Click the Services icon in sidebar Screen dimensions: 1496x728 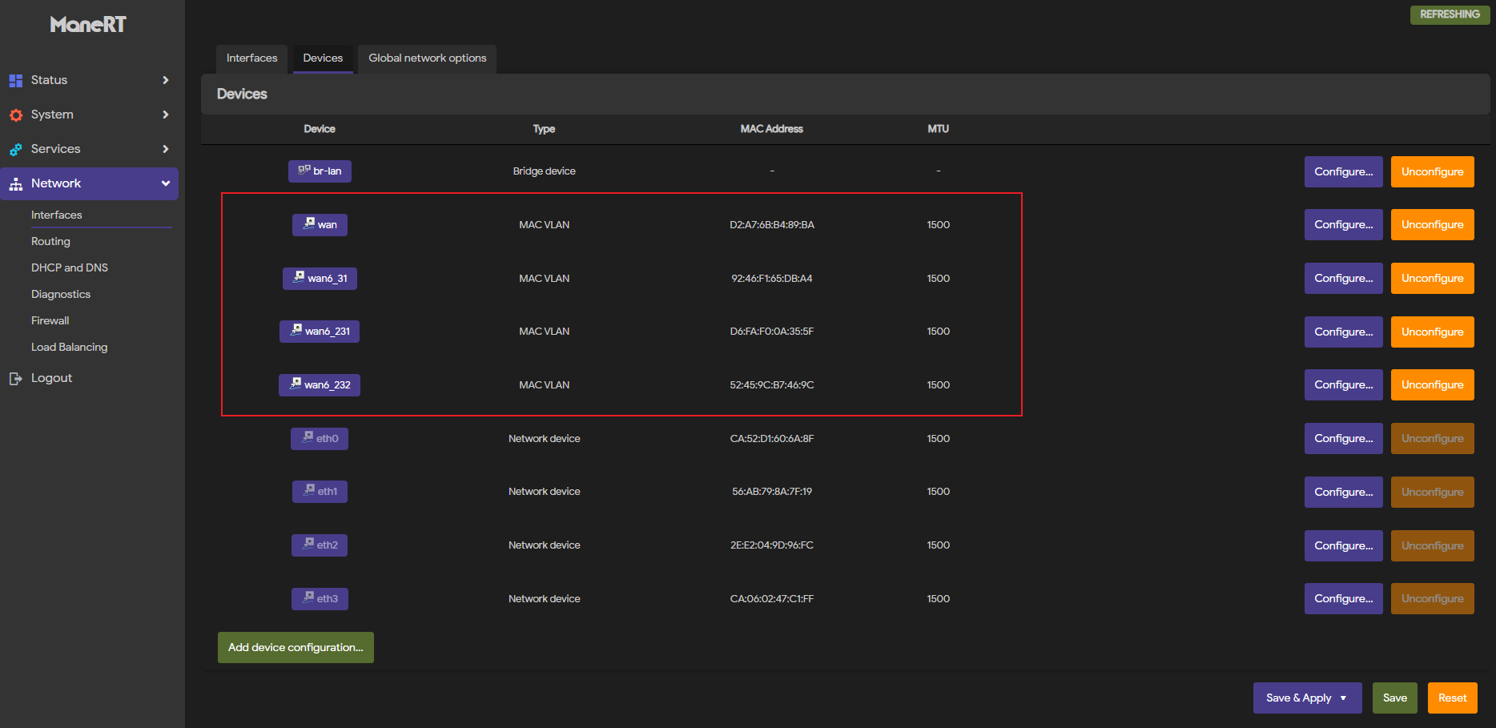(15, 149)
